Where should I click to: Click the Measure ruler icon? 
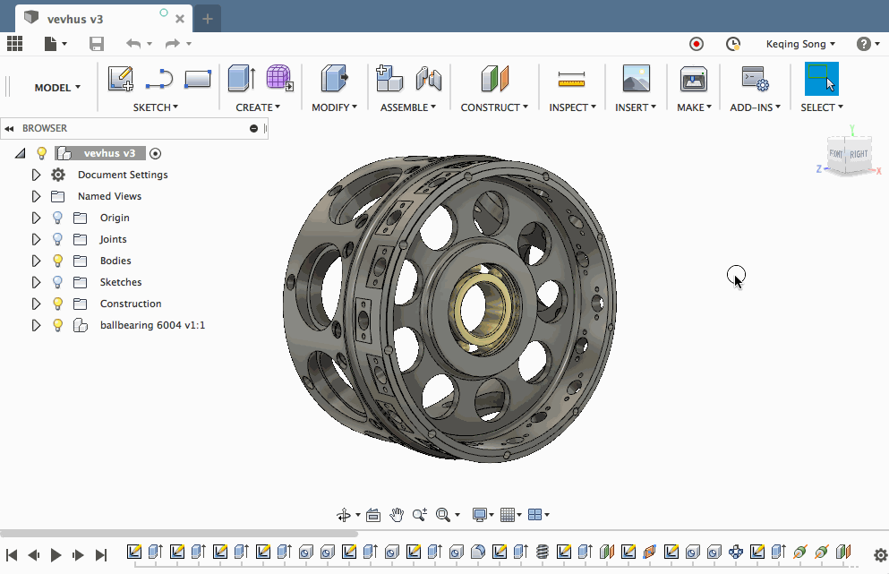point(570,80)
